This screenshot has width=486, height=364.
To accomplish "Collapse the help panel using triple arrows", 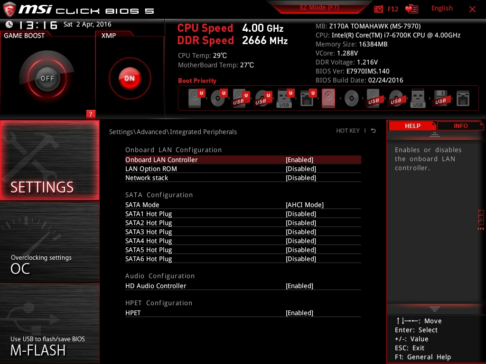I will pyautogui.click(x=480, y=229).
